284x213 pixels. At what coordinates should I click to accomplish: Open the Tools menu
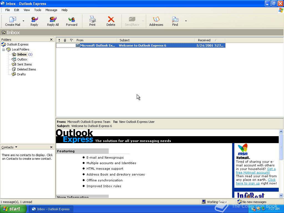click(x=38, y=10)
